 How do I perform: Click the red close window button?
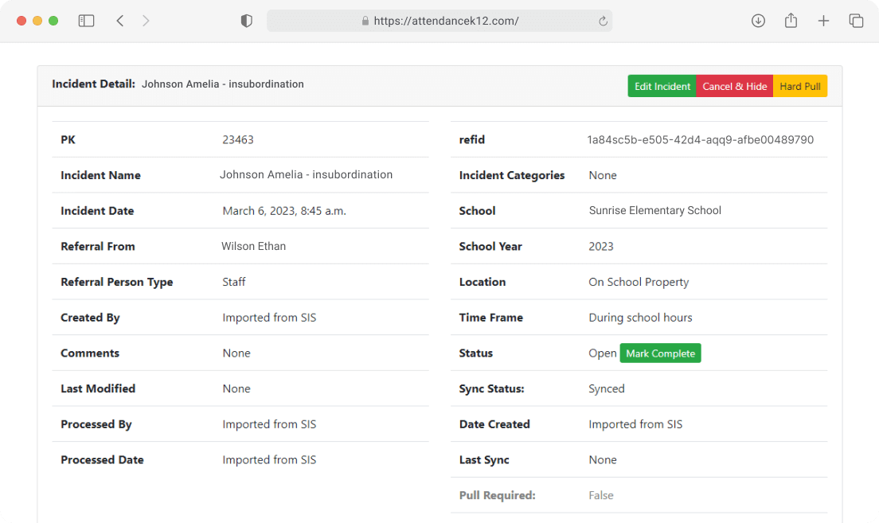21,21
